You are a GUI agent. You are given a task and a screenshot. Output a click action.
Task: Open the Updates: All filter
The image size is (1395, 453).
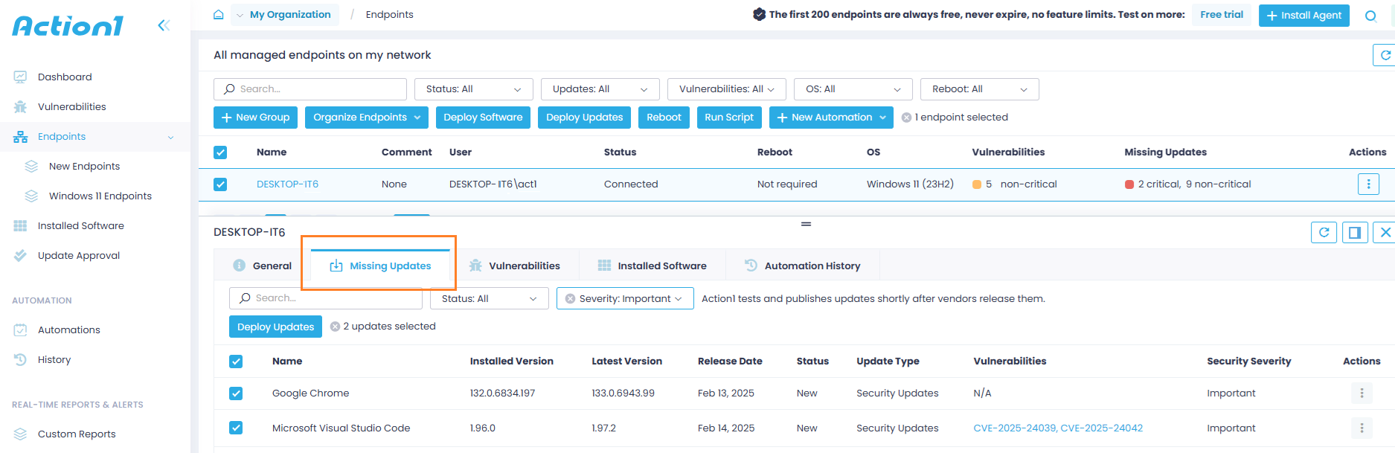coord(600,89)
